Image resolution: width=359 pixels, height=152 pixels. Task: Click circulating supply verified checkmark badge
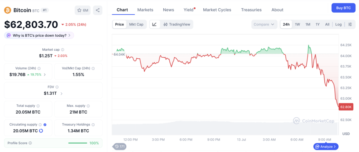tap(45, 125)
